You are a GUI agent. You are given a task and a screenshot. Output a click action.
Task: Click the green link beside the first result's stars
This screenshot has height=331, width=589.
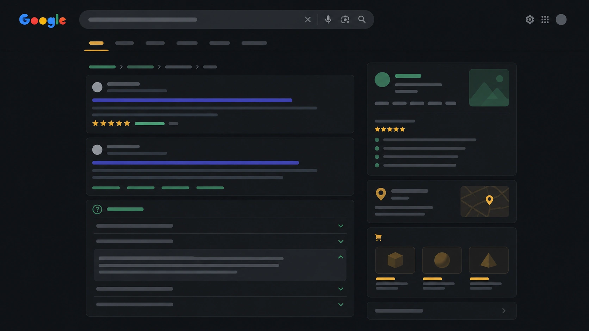pyautogui.click(x=150, y=123)
